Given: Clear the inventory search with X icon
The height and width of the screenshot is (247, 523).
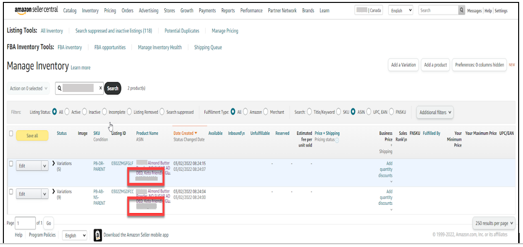Looking at the screenshot, I should [100, 88].
